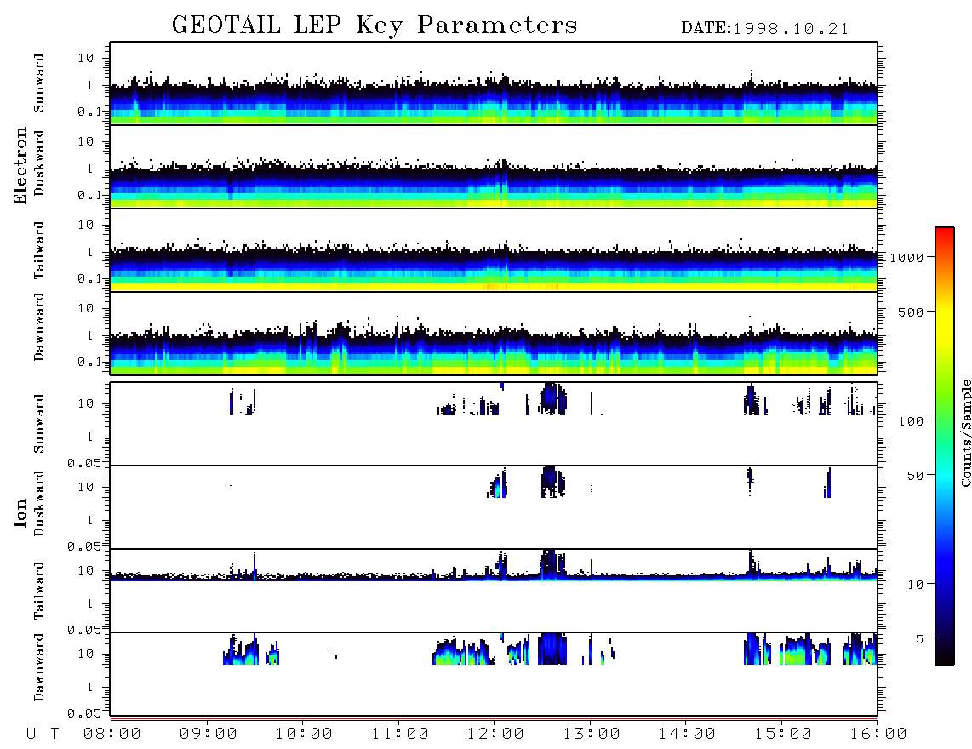
Task: Click the Electron Dawnward spectrogram panel
Action: tap(494, 334)
